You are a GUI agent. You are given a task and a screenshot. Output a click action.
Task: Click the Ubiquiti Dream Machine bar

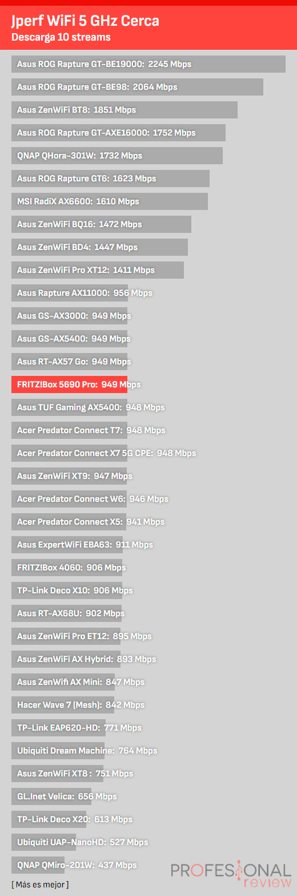58,751
